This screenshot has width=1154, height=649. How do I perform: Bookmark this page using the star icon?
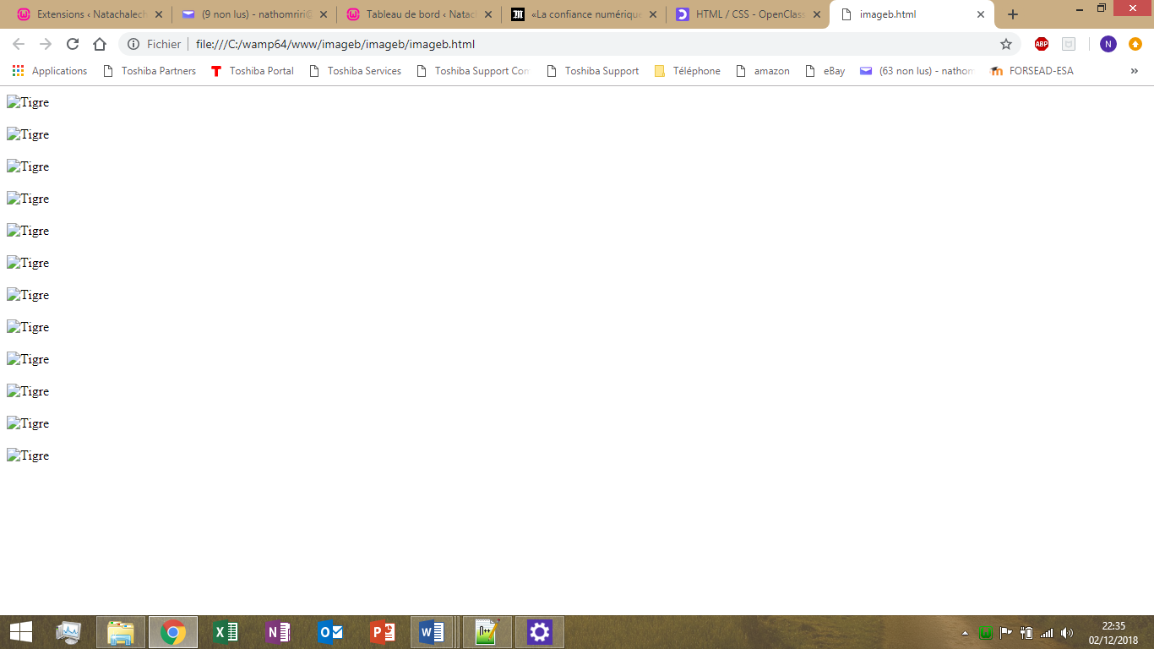(x=1005, y=44)
